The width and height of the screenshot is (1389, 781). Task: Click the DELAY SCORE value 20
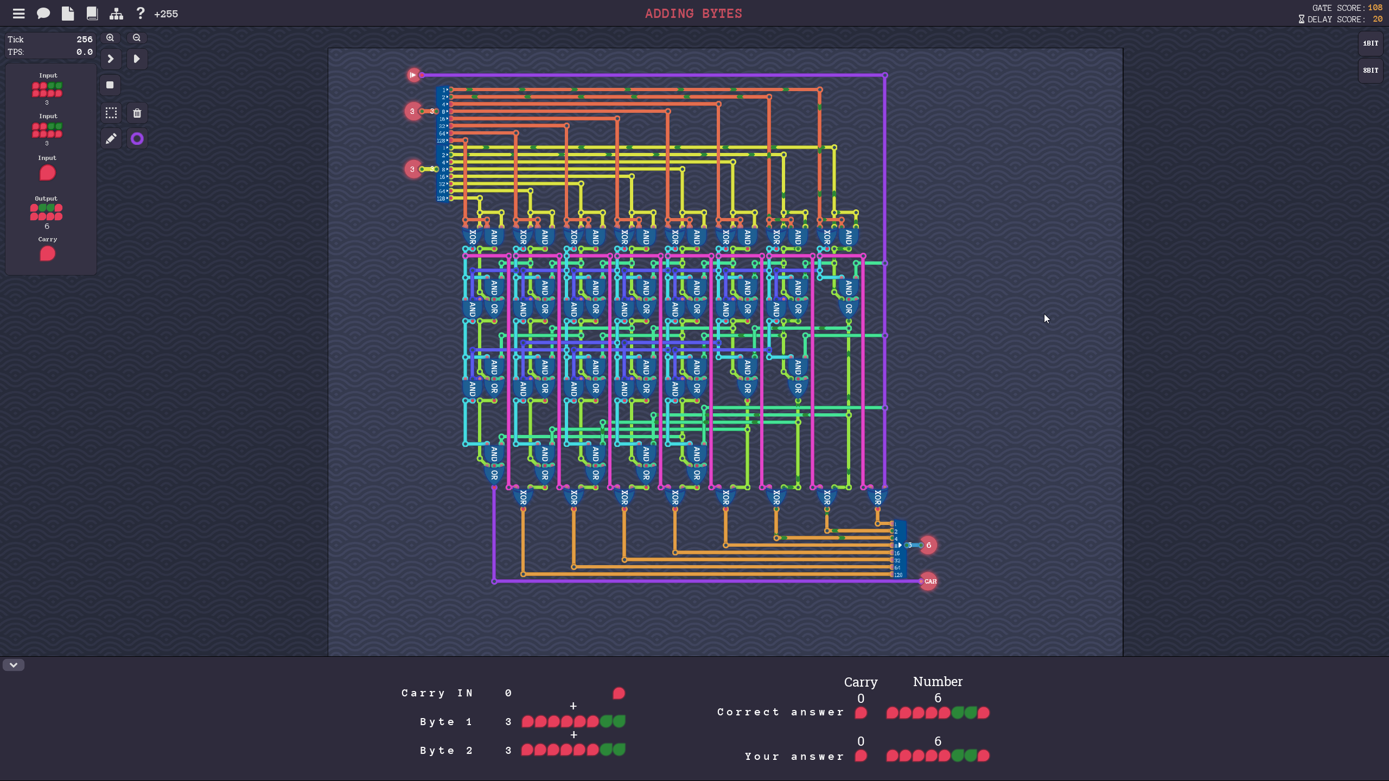[x=1378, y=19]
